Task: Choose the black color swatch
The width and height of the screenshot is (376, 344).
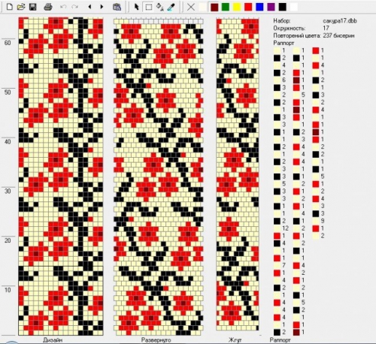Action: [x=283, y=7]
